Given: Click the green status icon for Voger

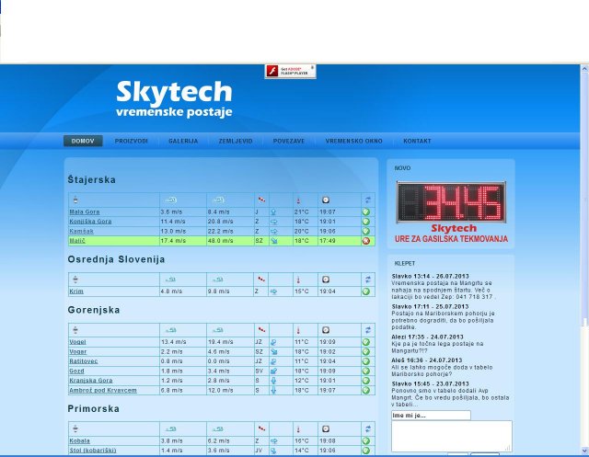Looking at the screenshot, I should pyautogui.click(x=366, y=351).
